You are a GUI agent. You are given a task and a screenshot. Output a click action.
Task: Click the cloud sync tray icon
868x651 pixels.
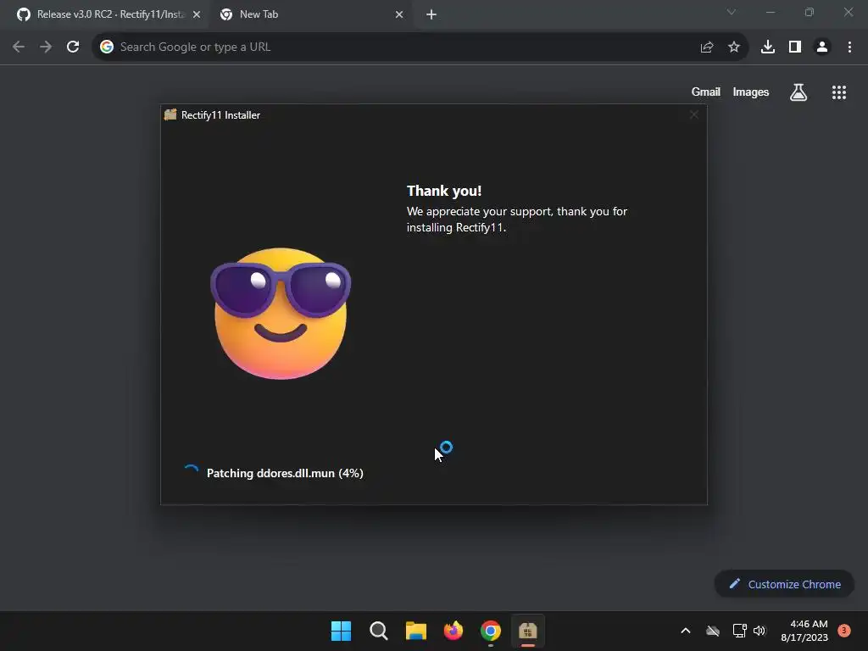pyautogui.click(x=713, y=631)
